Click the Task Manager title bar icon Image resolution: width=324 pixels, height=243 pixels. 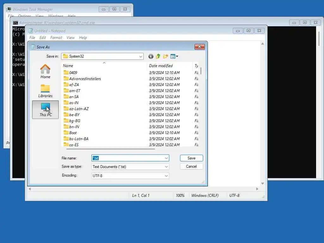click(x=9, y=9)
